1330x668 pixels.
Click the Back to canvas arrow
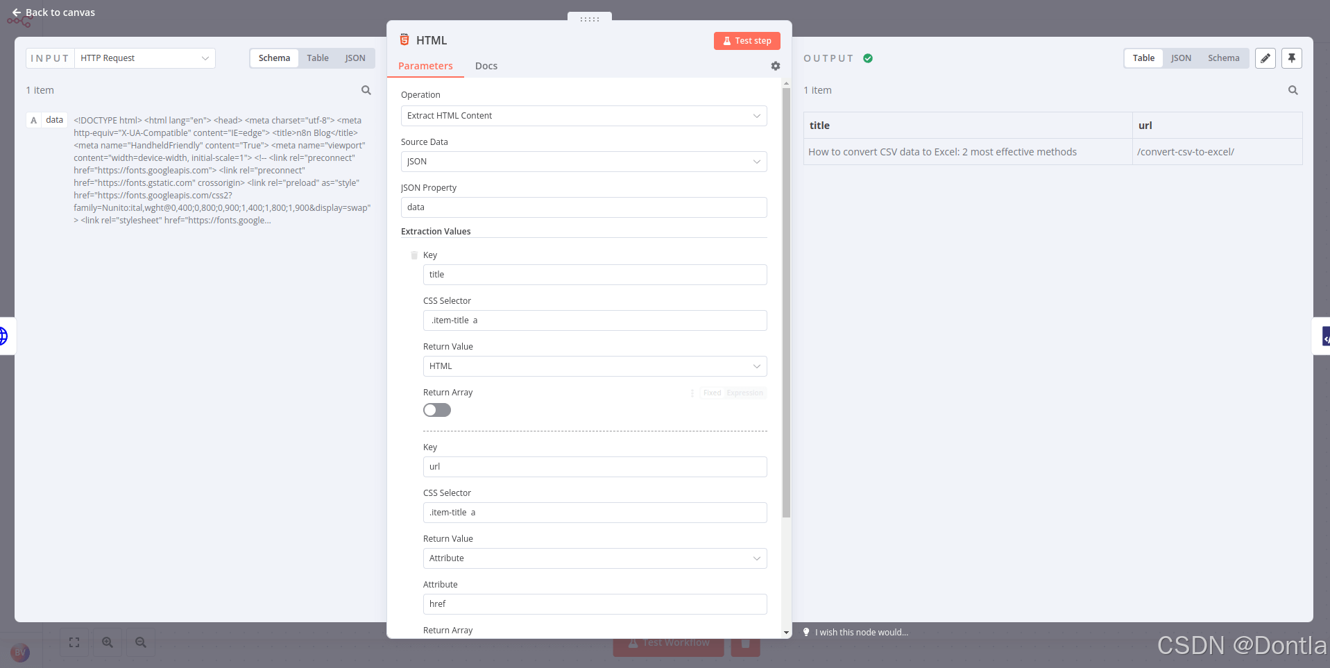(x=17, y=12)
